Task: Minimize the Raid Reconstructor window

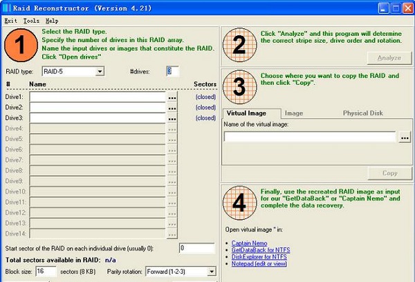Action: pyautogui.click(x=383, y=8)
